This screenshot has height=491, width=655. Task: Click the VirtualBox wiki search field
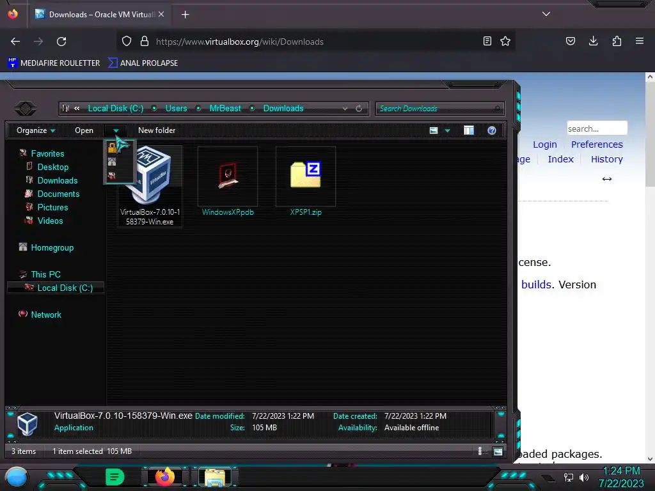point(597,128)
